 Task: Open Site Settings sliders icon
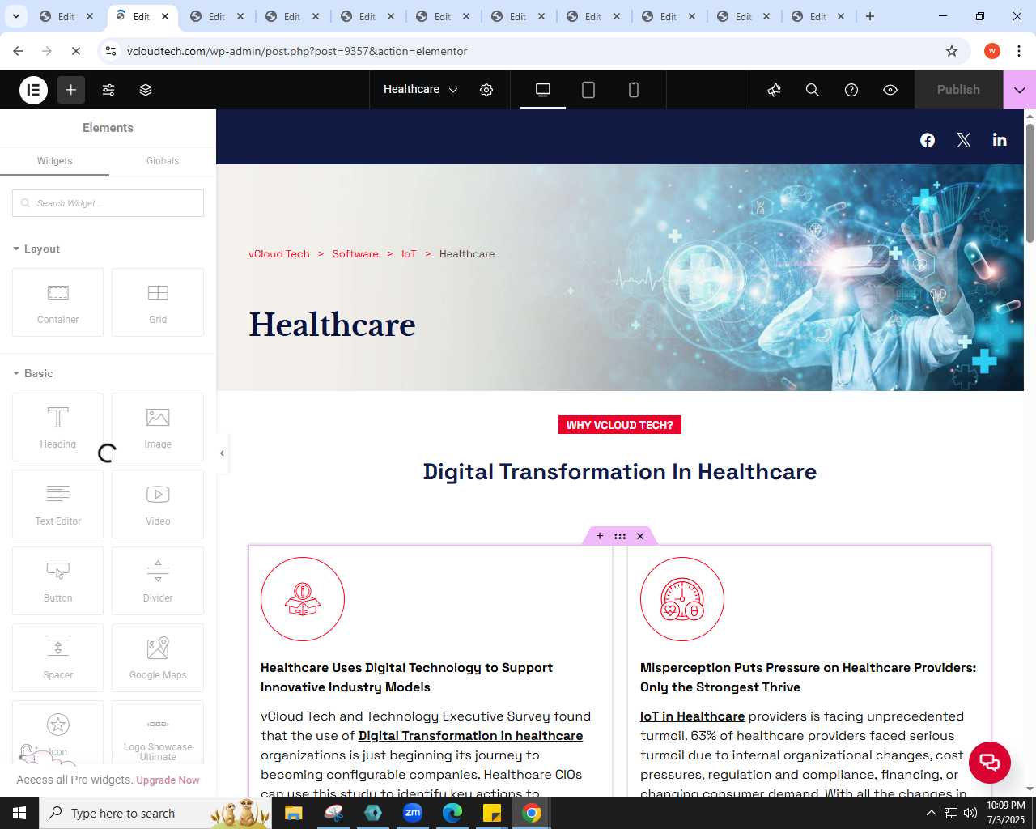(108, 90)
